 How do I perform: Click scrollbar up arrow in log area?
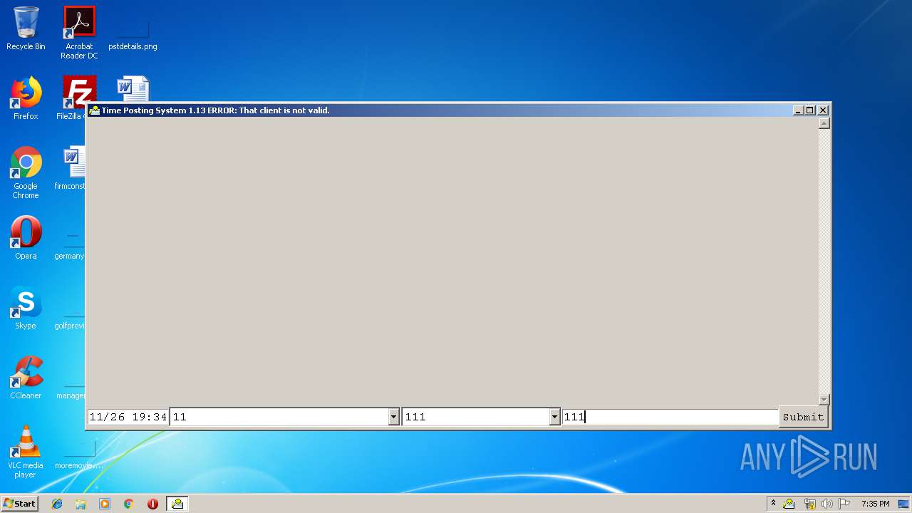[x=824, y=123]
